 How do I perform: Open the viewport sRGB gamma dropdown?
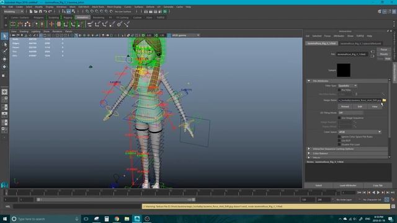(x=185, y=35)
